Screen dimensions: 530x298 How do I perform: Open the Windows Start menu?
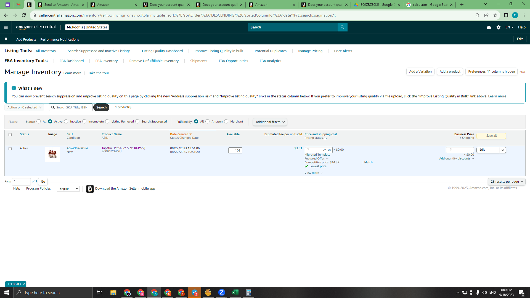coord(7,292)
